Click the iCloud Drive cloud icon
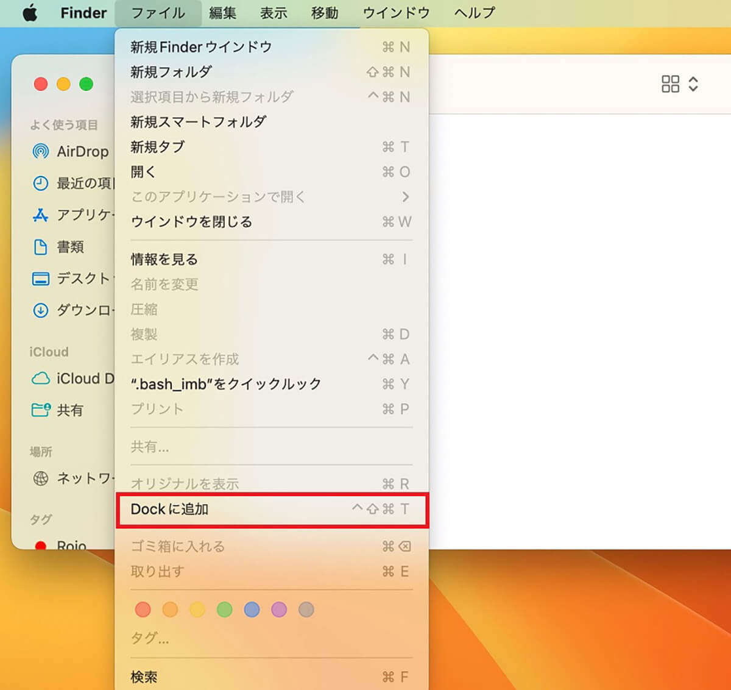The image size is (731, 690). (x=41, y=379)
